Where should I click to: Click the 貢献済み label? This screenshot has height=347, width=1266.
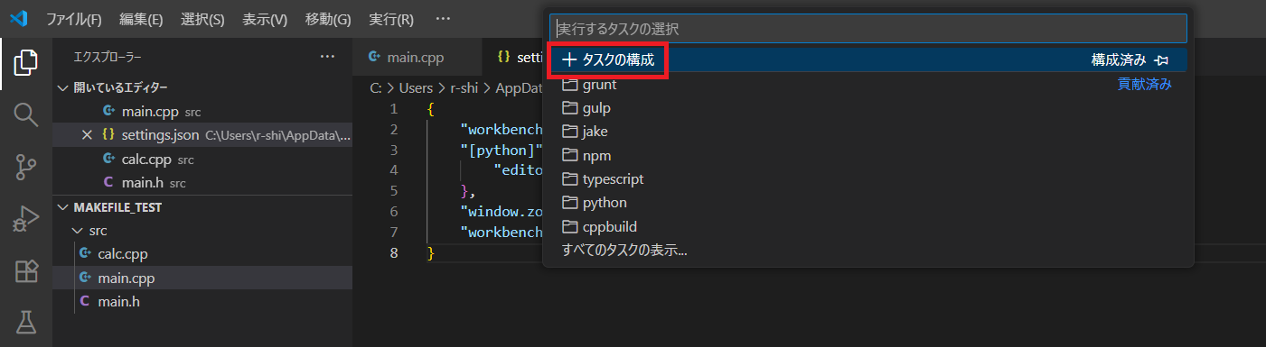tap(1144, 85)
